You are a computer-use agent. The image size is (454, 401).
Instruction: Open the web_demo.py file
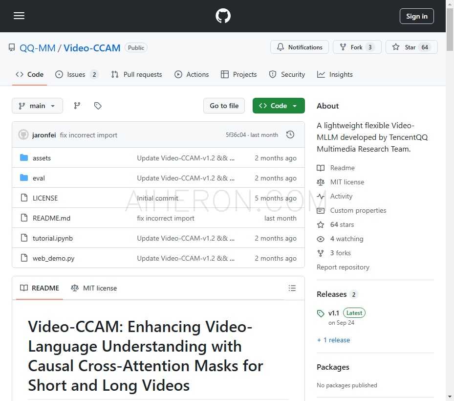point(54,258)
